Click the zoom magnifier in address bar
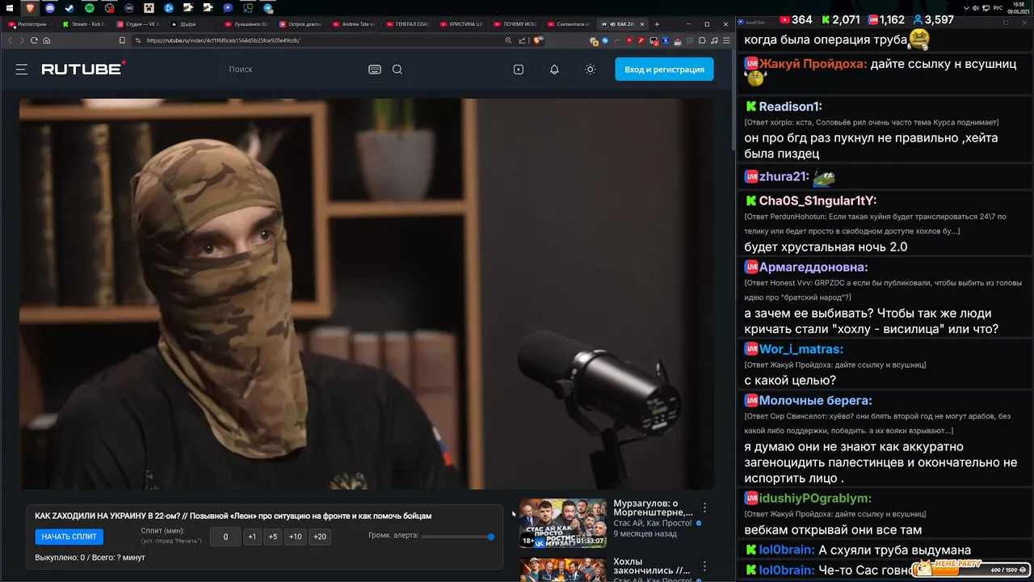The width and height of the screenshot is (1034, 582). point(508,40)
